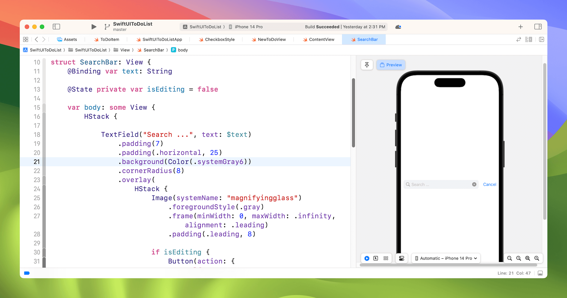The image size is (567, 298).
Task: Switch to the CheckboxStyle tab
Action: tap(217, 39)
